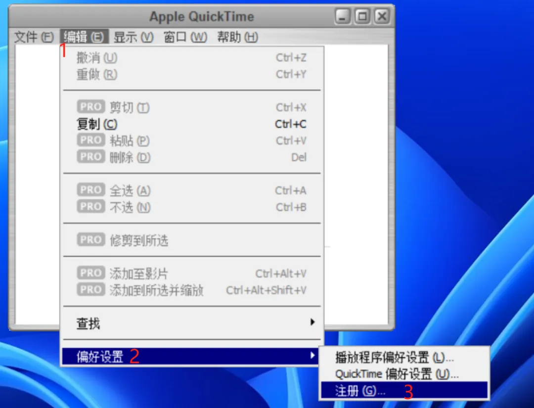The height and width of the screenshot is (408, 534).
Task: Open the 显示 (V) menu
Action: tap(133, 37)
